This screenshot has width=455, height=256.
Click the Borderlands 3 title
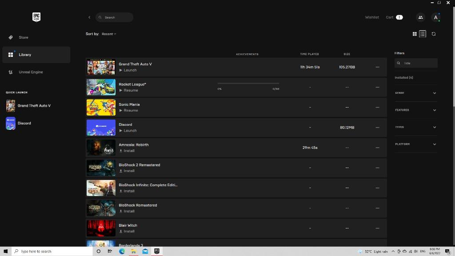point(131,245)
